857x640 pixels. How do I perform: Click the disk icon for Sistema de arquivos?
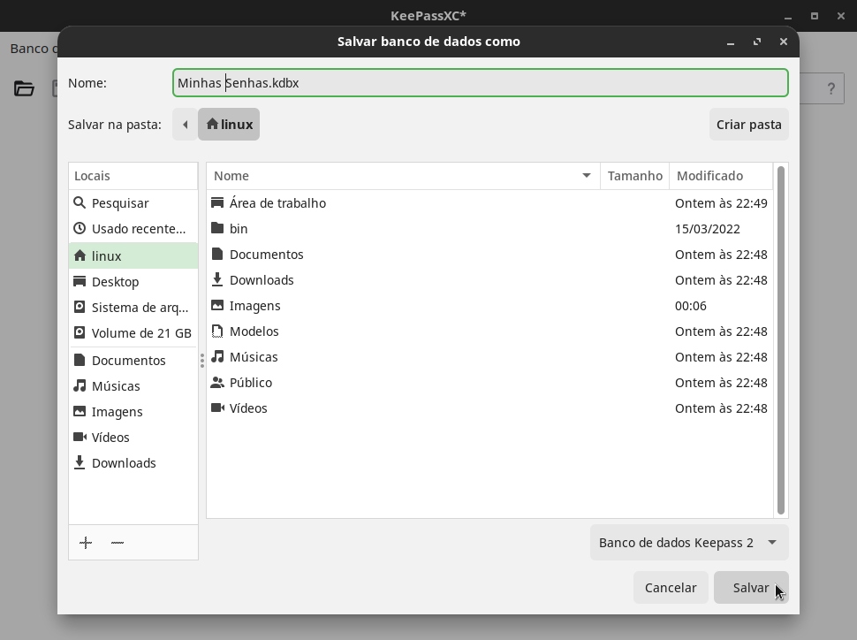click(x=80, y=307)
